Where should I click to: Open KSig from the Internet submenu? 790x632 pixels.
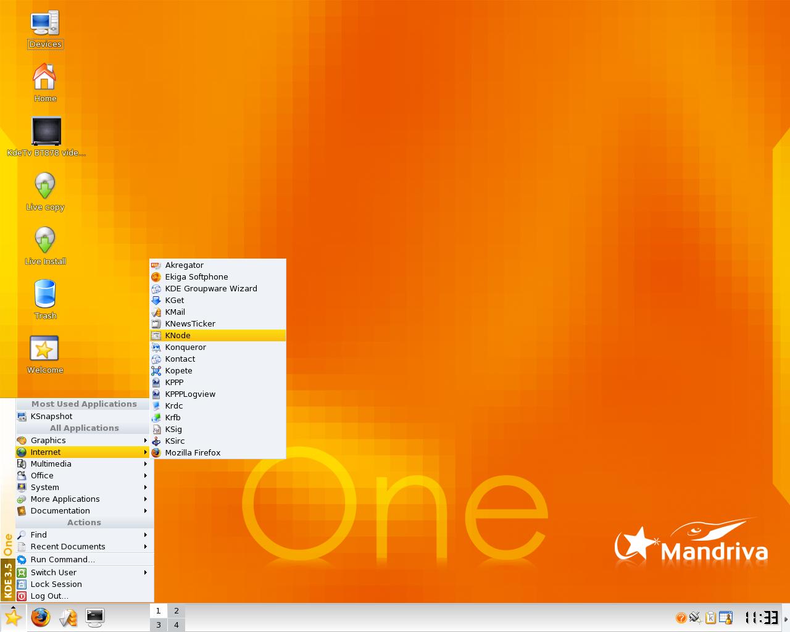click(218, 429)
